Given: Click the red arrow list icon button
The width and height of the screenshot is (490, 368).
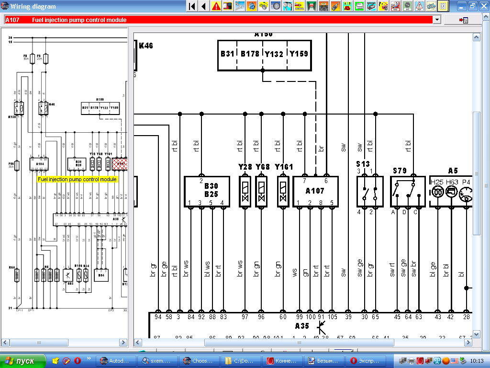Looking at the screenshot, I should 463,20.
